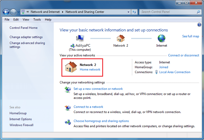Image resolution: width=204 pixels, height=140 pixels.
Task: Minimize the Network and Sharing Center window
Action: (x=179, y=3)
